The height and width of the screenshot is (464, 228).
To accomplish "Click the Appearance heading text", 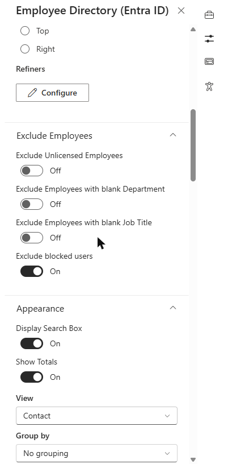I will 40,309.
